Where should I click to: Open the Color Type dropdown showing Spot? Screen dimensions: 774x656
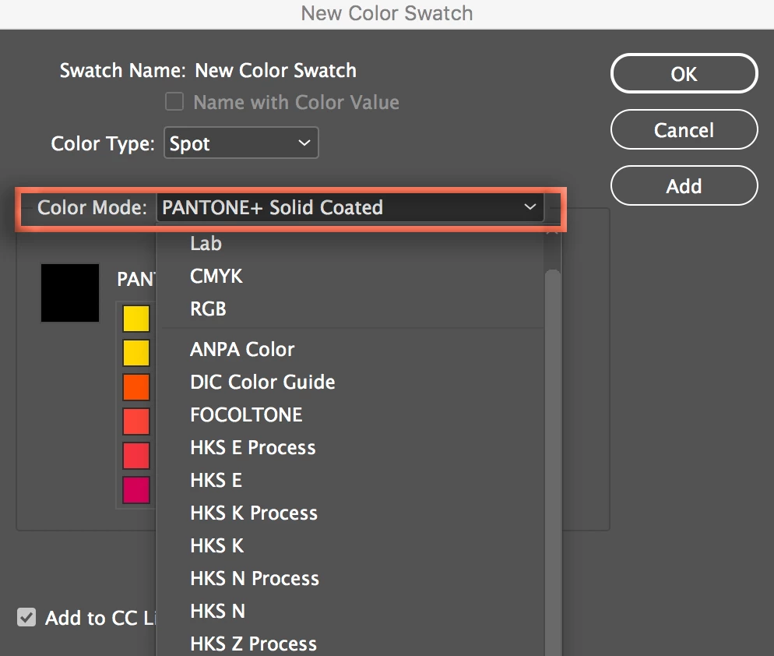[241, 143]
